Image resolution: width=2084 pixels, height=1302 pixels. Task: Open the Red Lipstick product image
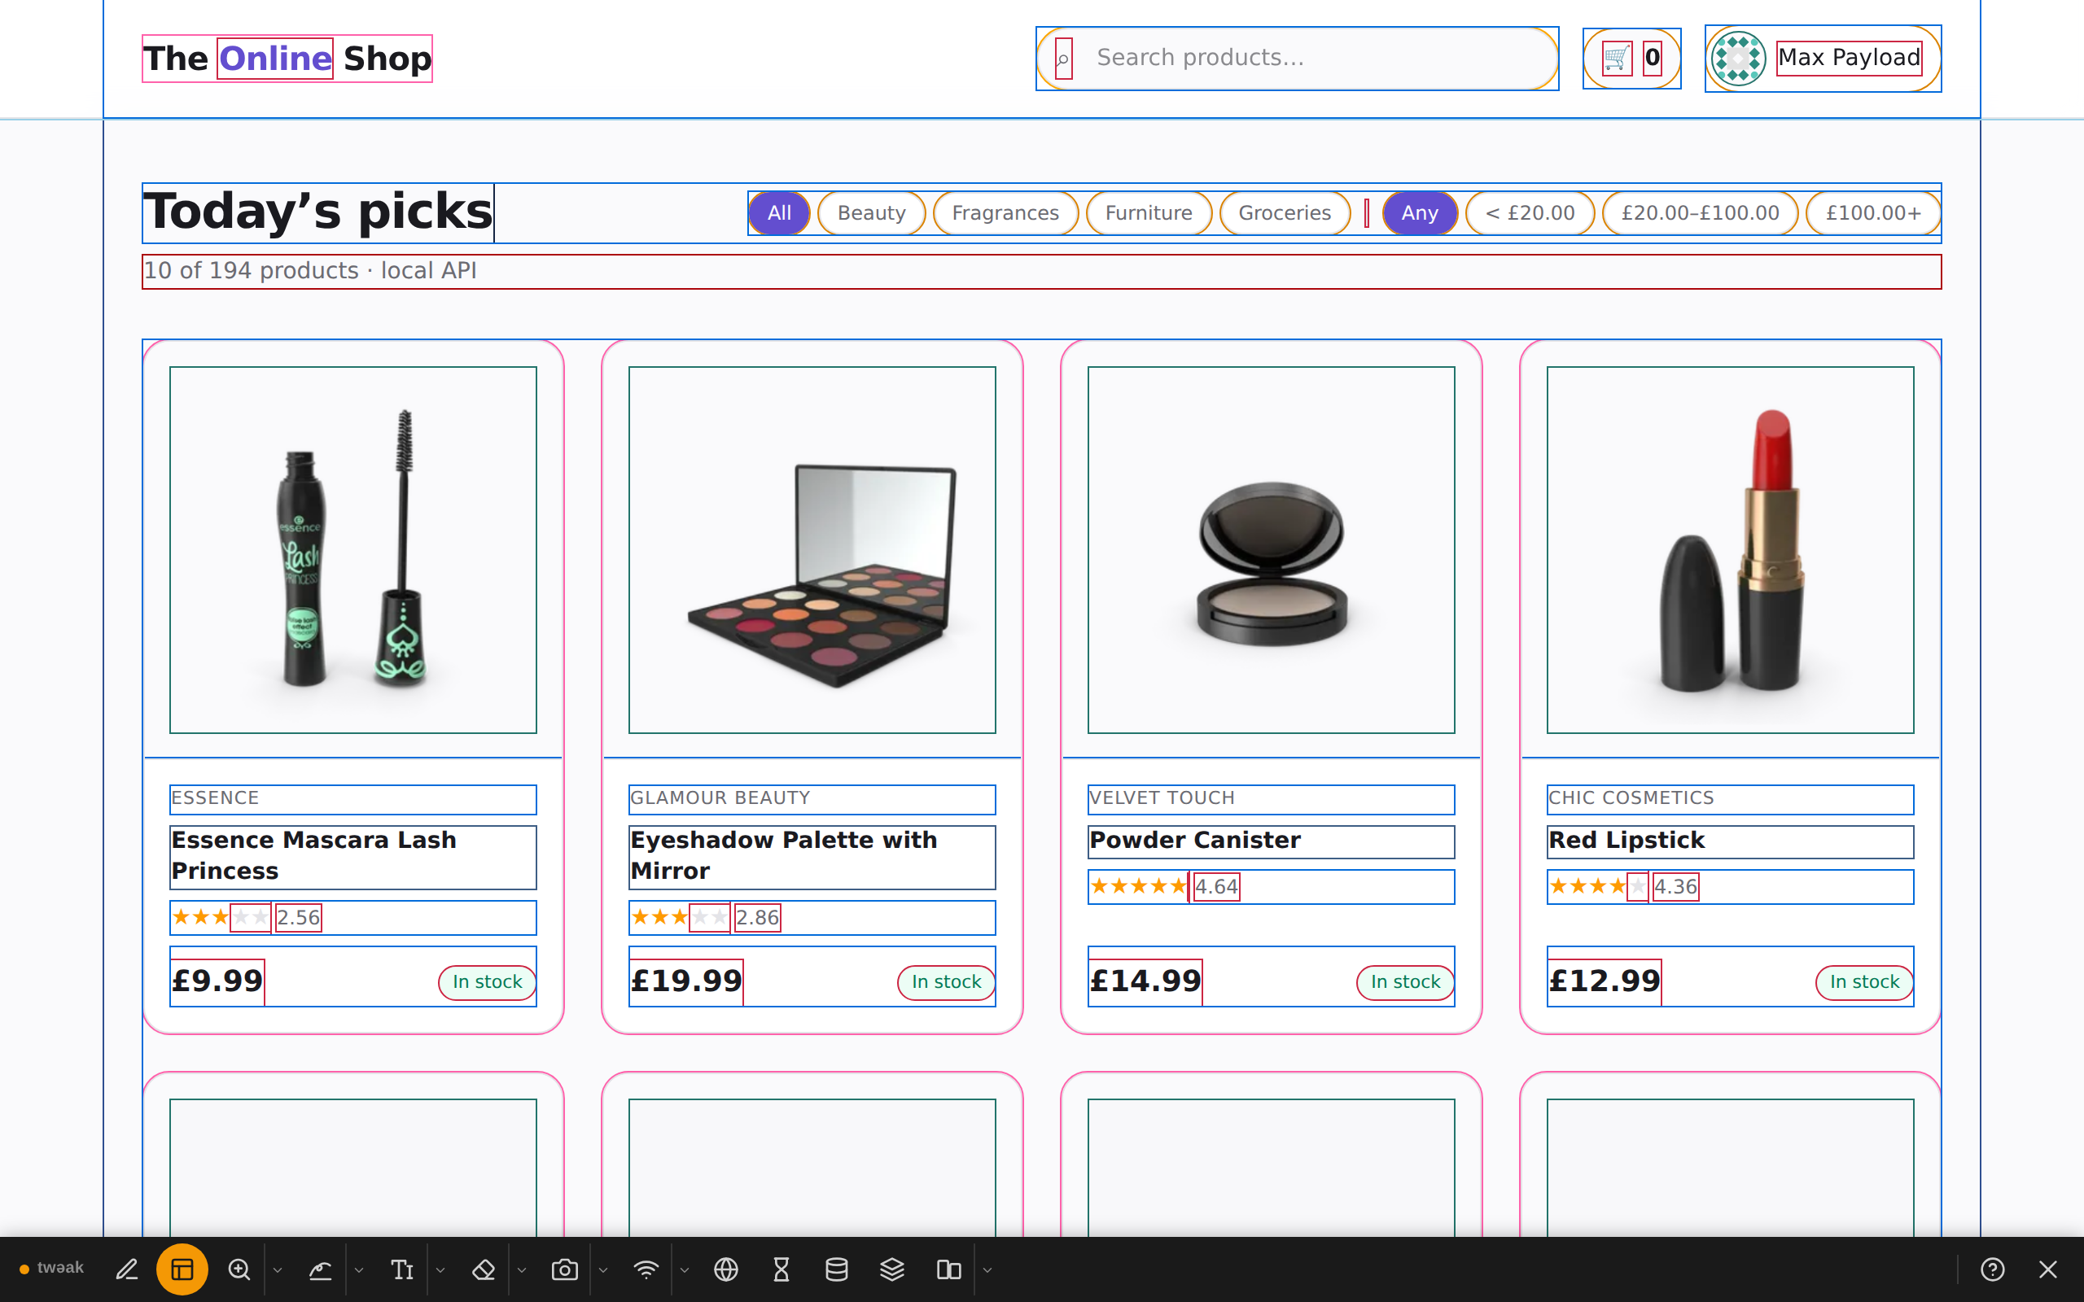click(1730, 550)
